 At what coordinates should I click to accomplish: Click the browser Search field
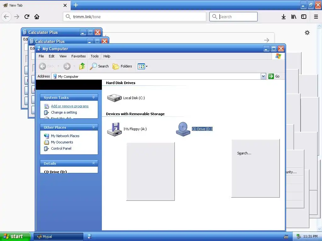pyautogui.click(x=233, y=17)
